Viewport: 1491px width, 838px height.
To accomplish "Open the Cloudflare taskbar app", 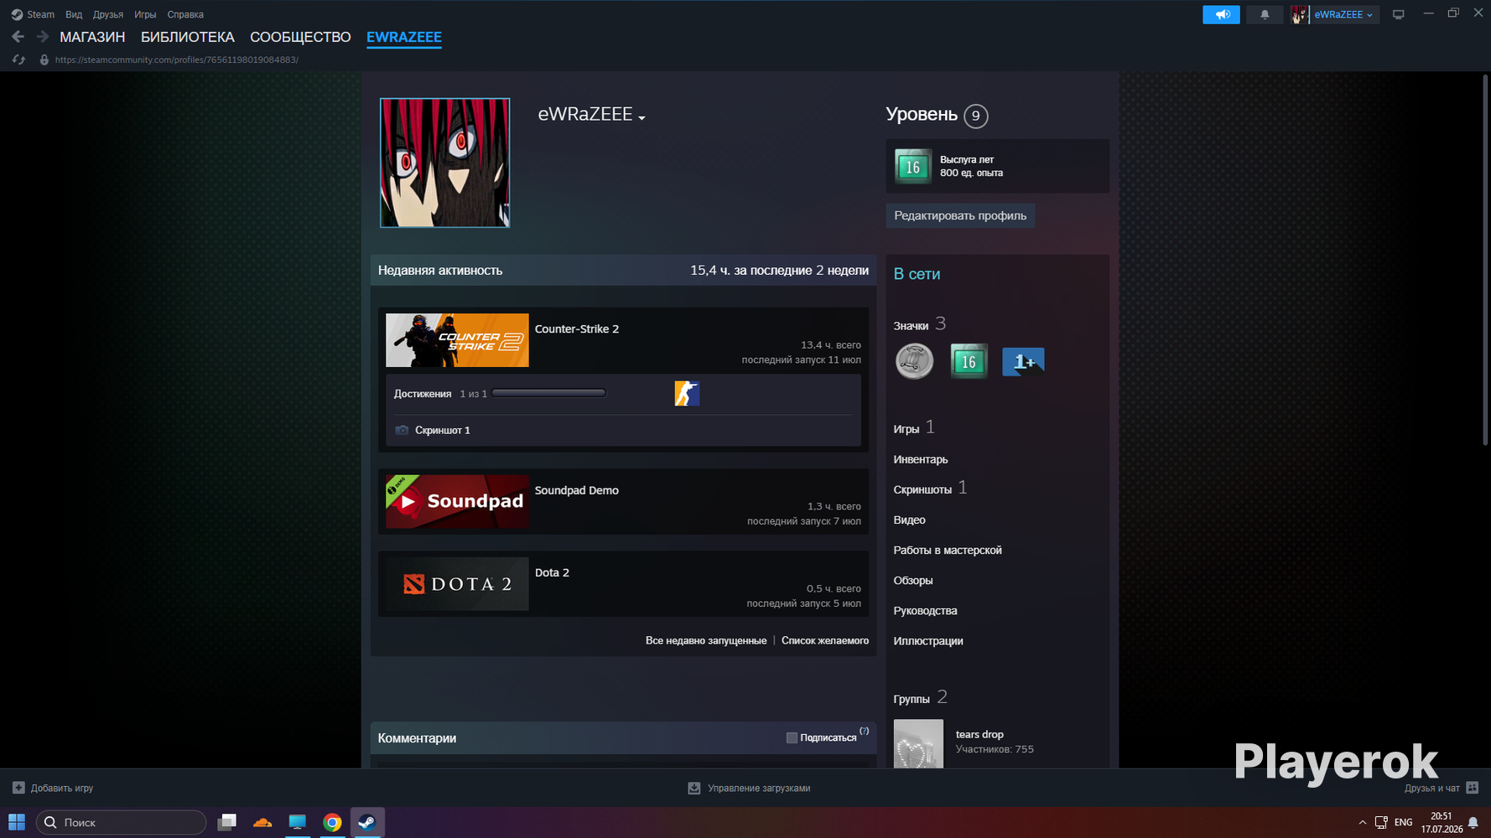I will 262,822.
